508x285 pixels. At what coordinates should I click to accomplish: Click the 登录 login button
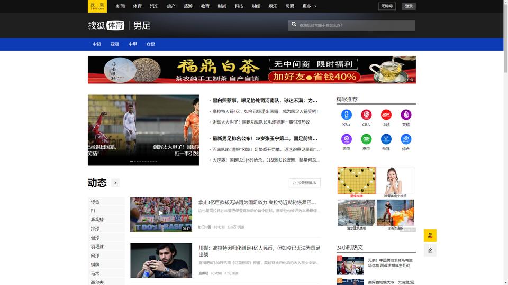point(409,6)
